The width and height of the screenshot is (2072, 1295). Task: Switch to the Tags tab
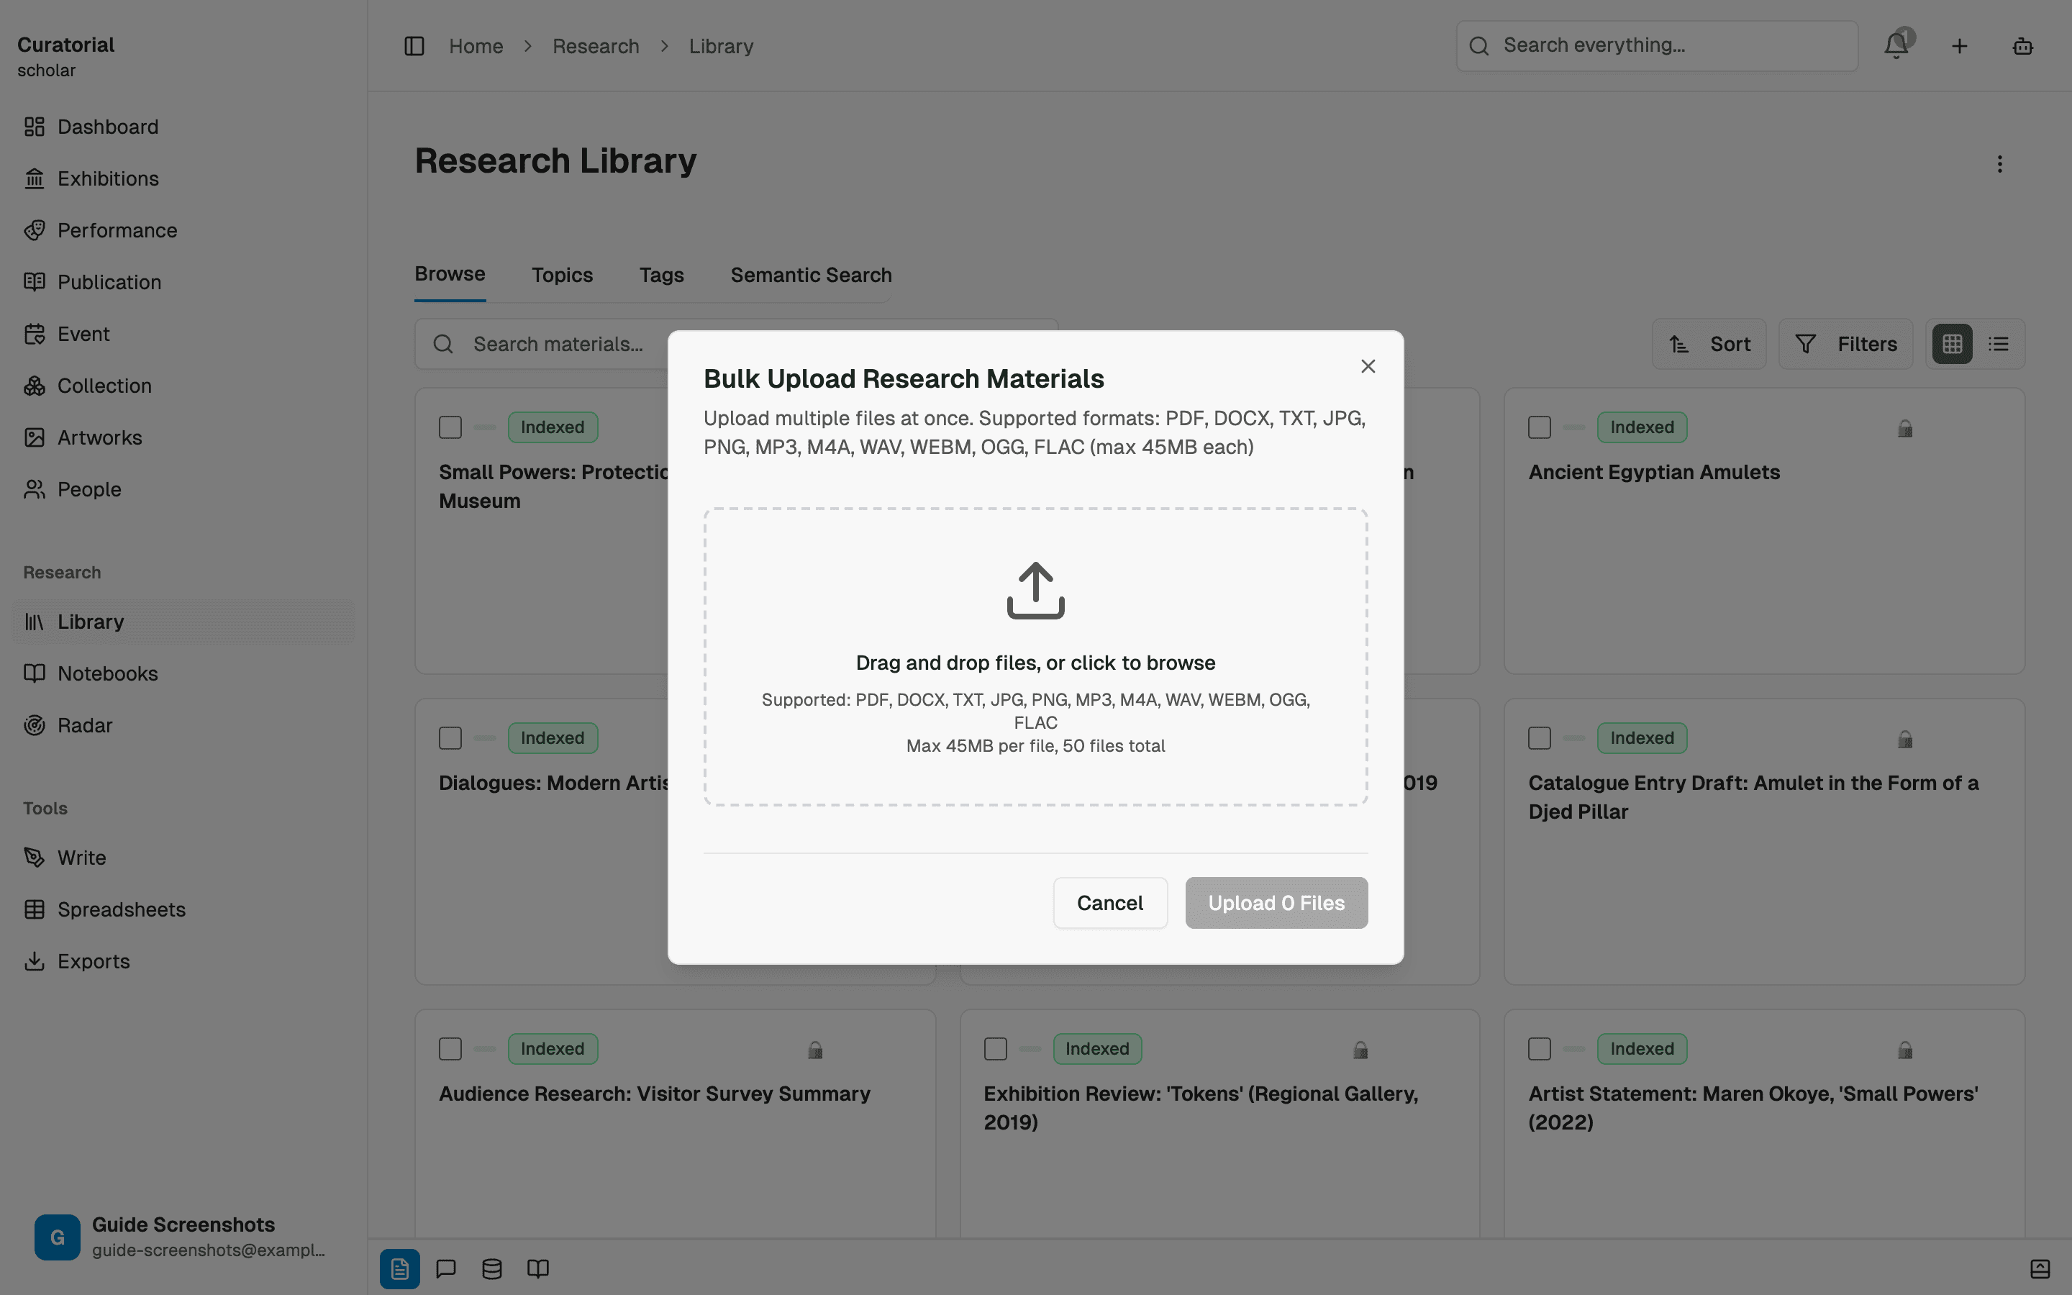[x=662, y=275]
